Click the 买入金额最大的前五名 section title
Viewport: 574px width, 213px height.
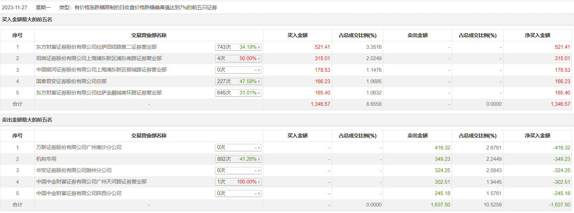point(27,20)
